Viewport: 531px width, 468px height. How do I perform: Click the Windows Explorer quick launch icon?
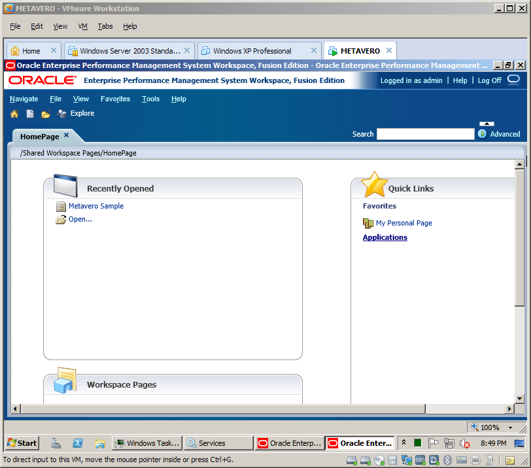[x=100, y=443]
